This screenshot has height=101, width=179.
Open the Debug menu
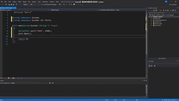click(x=25, y=2)
